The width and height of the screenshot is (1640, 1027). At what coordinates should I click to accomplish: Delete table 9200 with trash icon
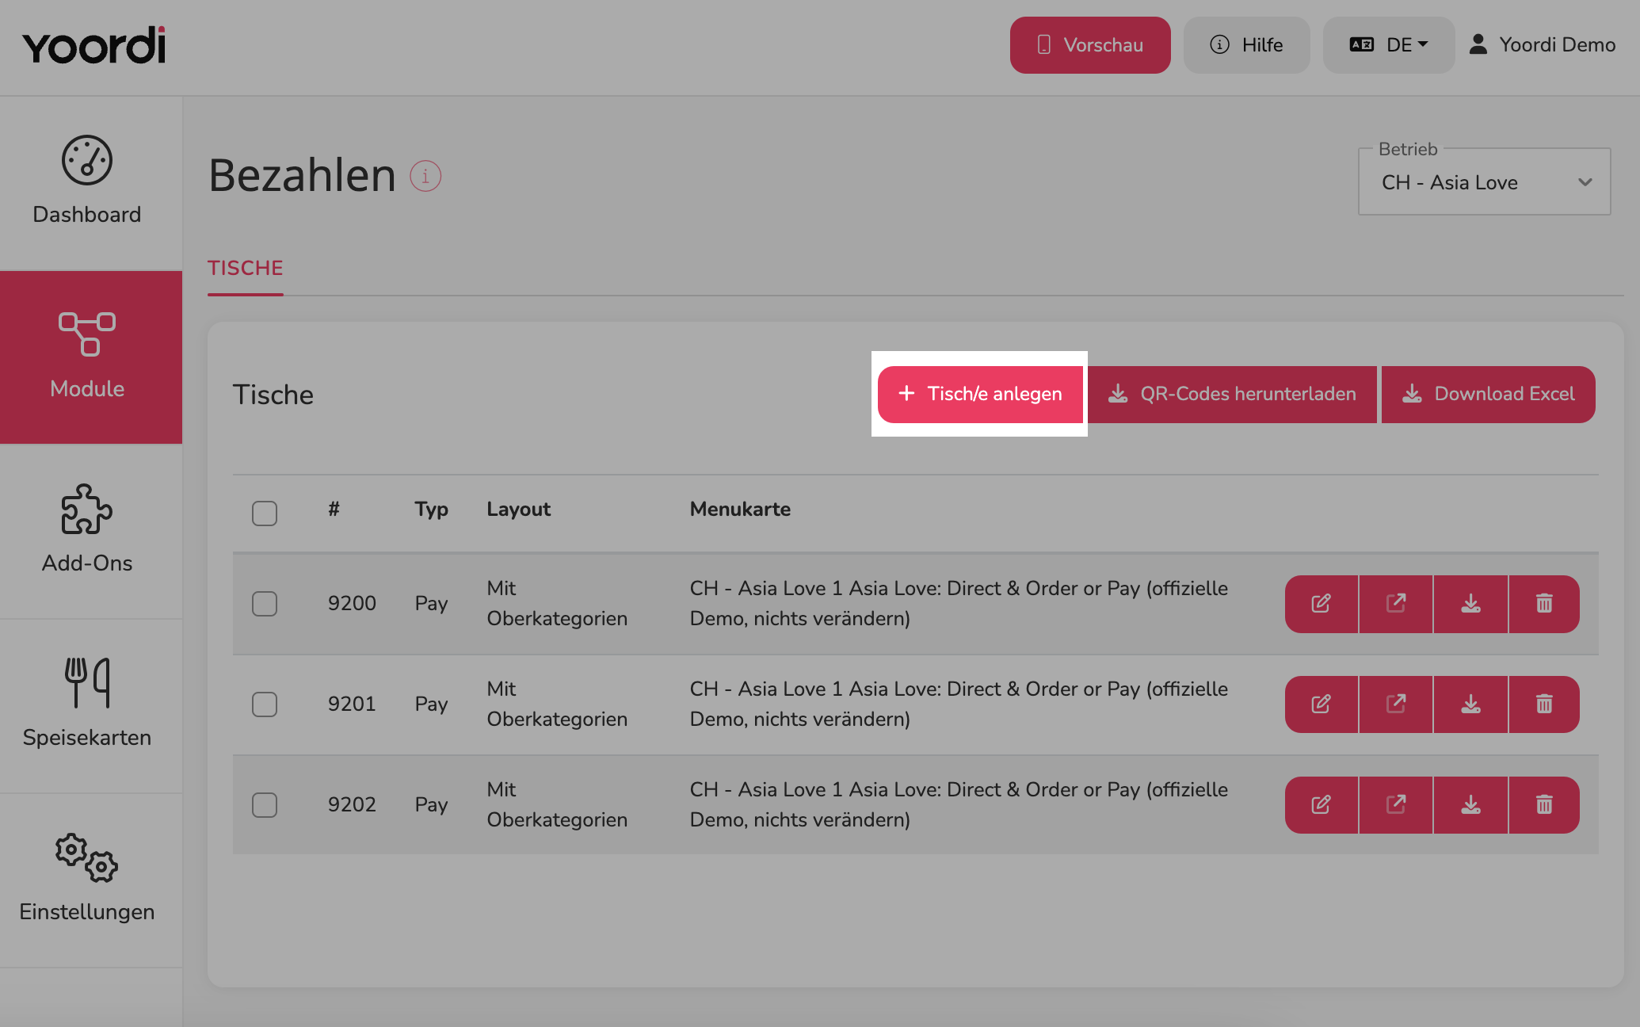1544,604
